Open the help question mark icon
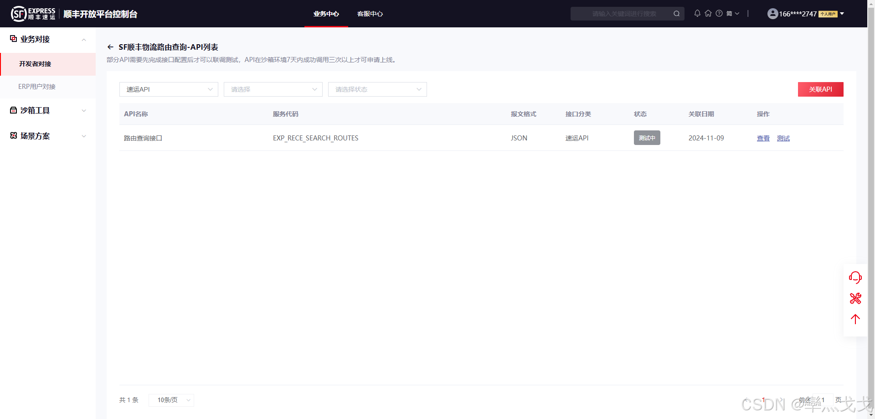 click(x=719, y=14)
